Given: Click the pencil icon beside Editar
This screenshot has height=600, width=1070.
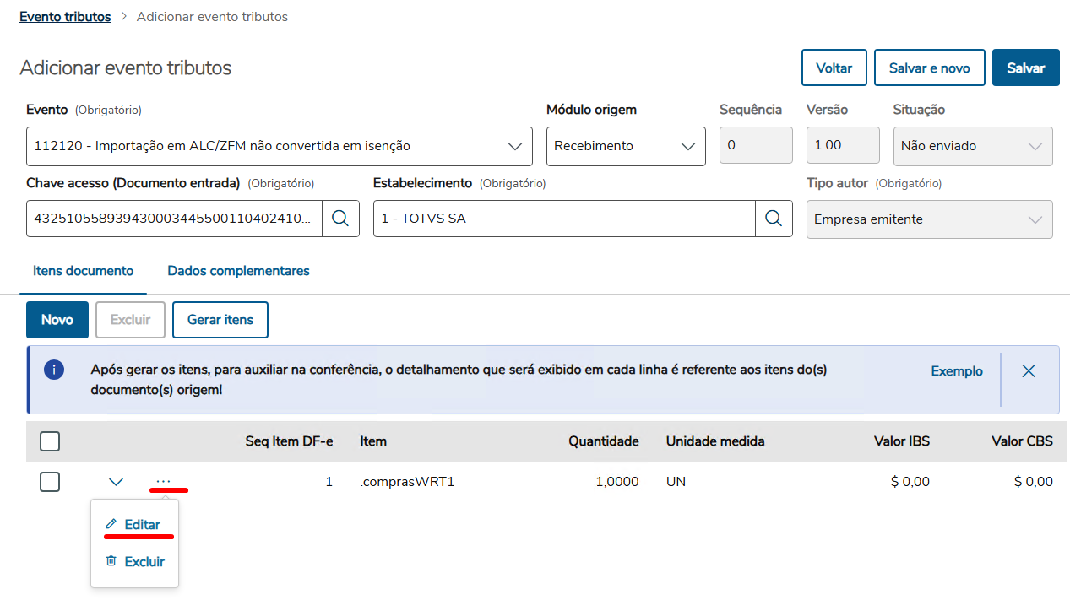Looking at the screenshot, I should tap(111, 525).
